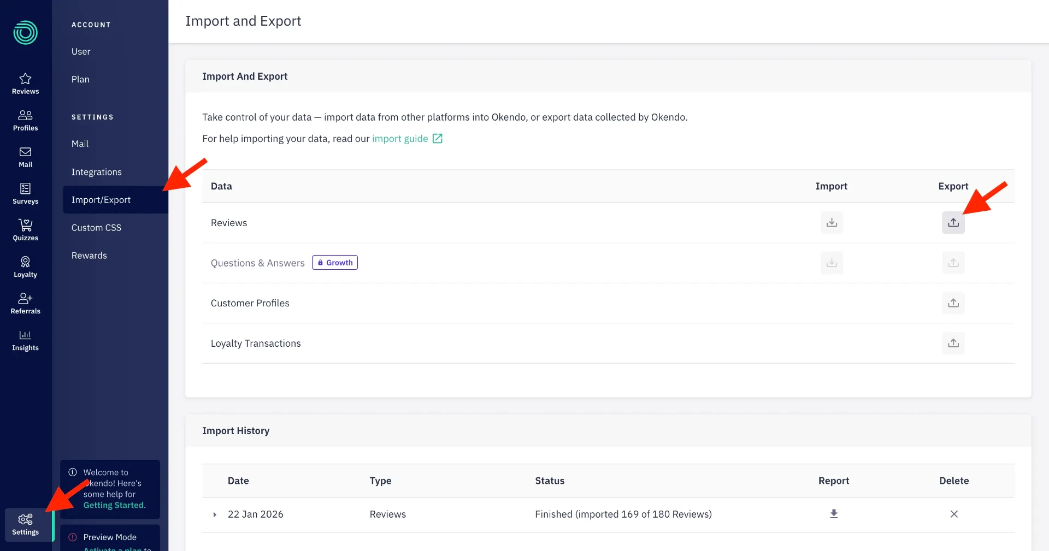1049x551 pixels.
Task: Open the Loyalty section
Action: 25,266
